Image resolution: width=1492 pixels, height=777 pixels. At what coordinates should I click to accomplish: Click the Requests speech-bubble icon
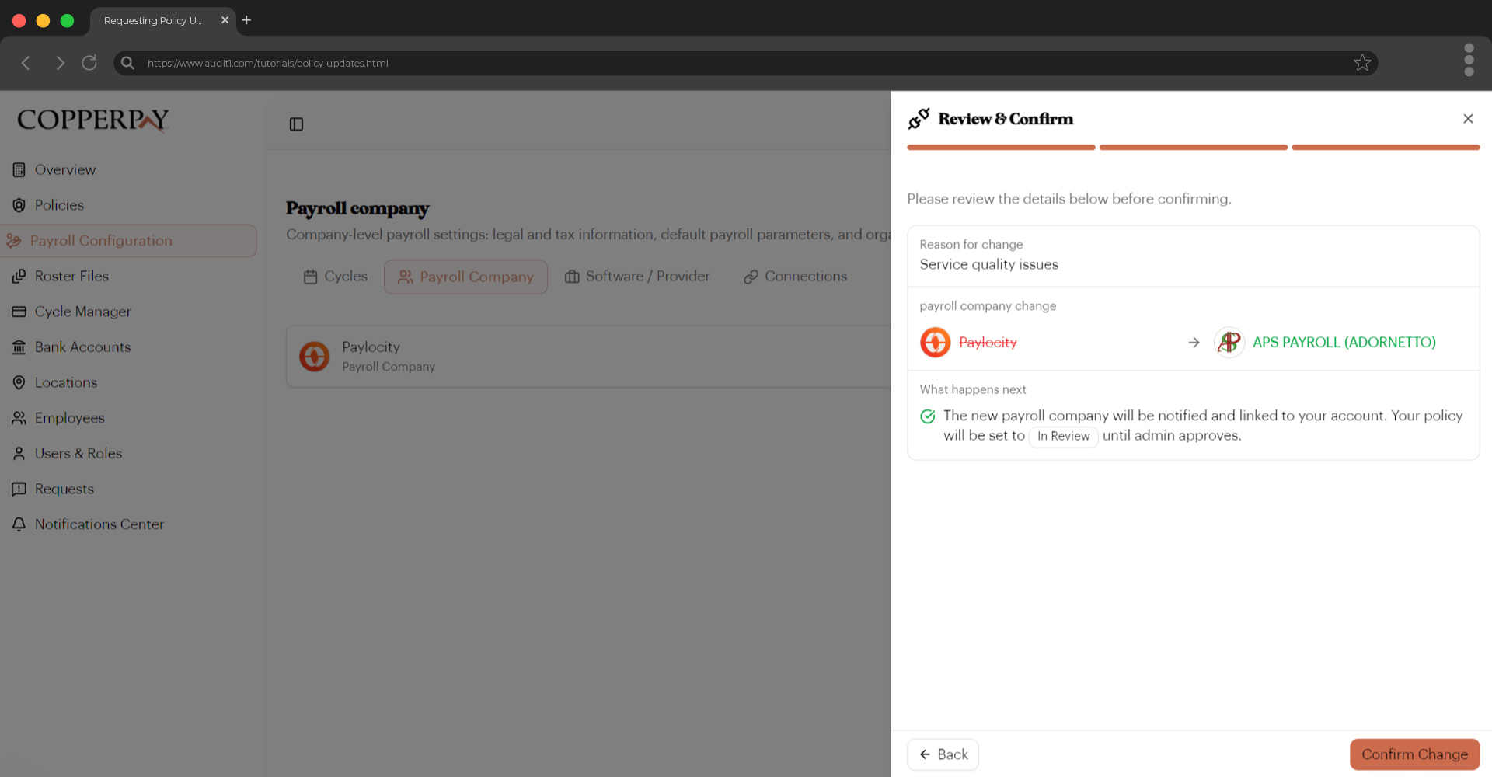point(19,489)
